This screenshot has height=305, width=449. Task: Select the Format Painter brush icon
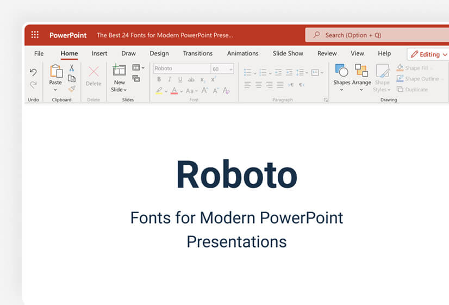pyautogui.click(x=72, y=89)
